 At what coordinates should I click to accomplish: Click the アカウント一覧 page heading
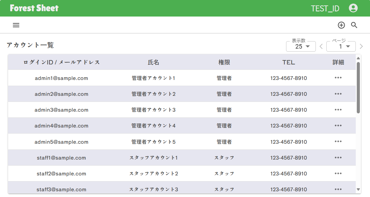[x=30, y=45]
